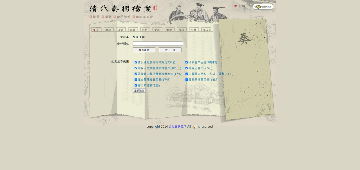Switch language to 中 (Chinese)
Viewport: 360px width, 170px height.
236,6
